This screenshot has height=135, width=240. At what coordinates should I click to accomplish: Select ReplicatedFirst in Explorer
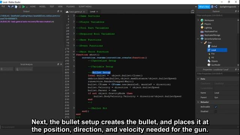click(x=211, y=31)
